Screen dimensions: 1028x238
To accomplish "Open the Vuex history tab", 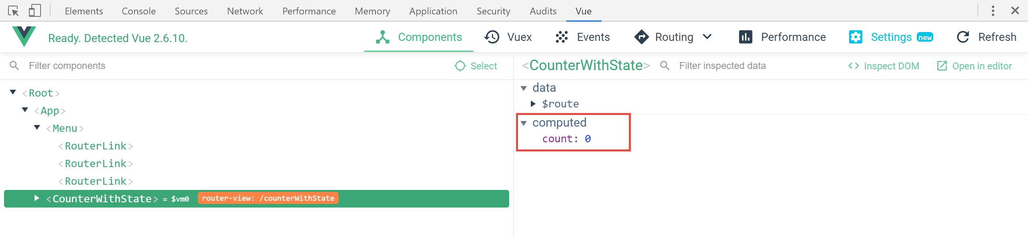I will click(x=508, y=37).
